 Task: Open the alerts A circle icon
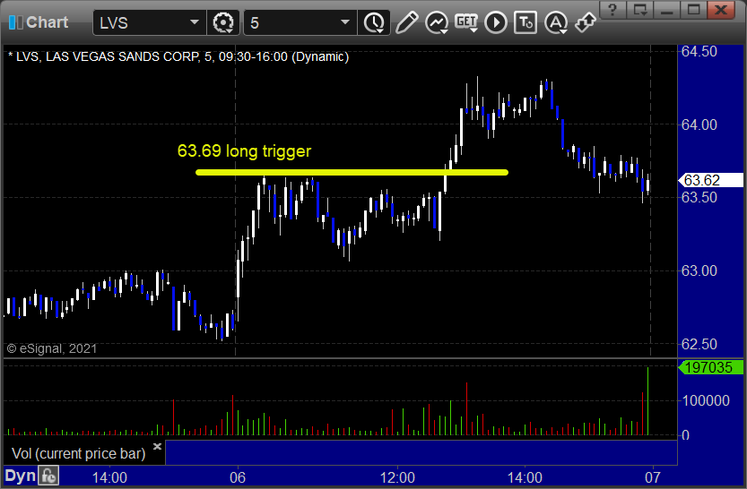click(555, 22)
